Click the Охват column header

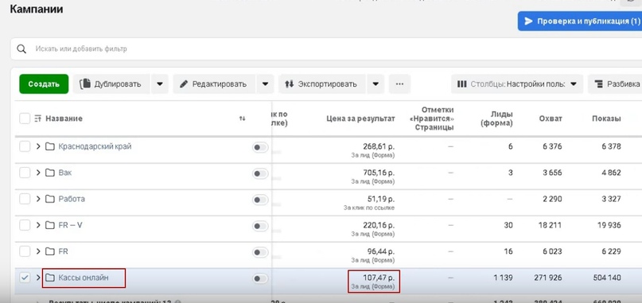tap(551, 118)
